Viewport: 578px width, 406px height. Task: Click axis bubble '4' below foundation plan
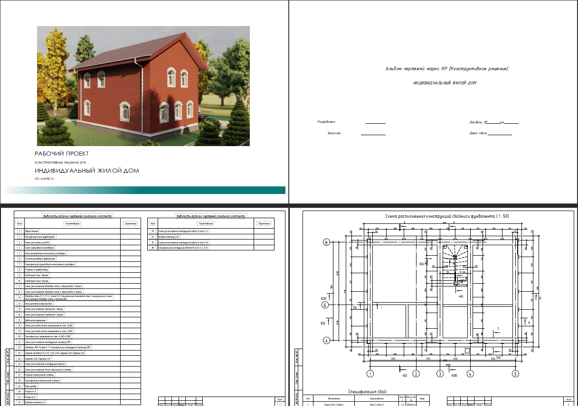click(470, 374)
